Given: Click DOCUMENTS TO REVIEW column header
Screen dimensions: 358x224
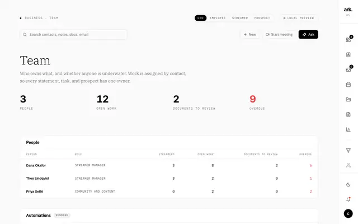Looking at the screenshot, I should pos(261,155).
